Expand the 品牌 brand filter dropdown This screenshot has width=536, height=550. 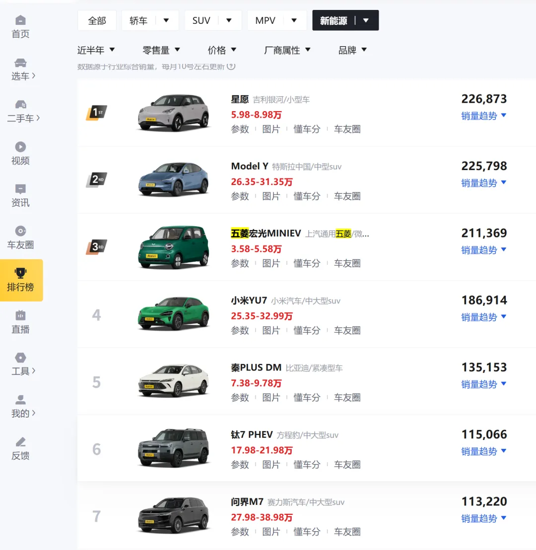tap(352, 50)
